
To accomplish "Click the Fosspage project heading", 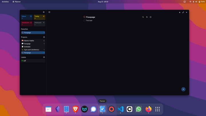I will (x=90, y=17).
